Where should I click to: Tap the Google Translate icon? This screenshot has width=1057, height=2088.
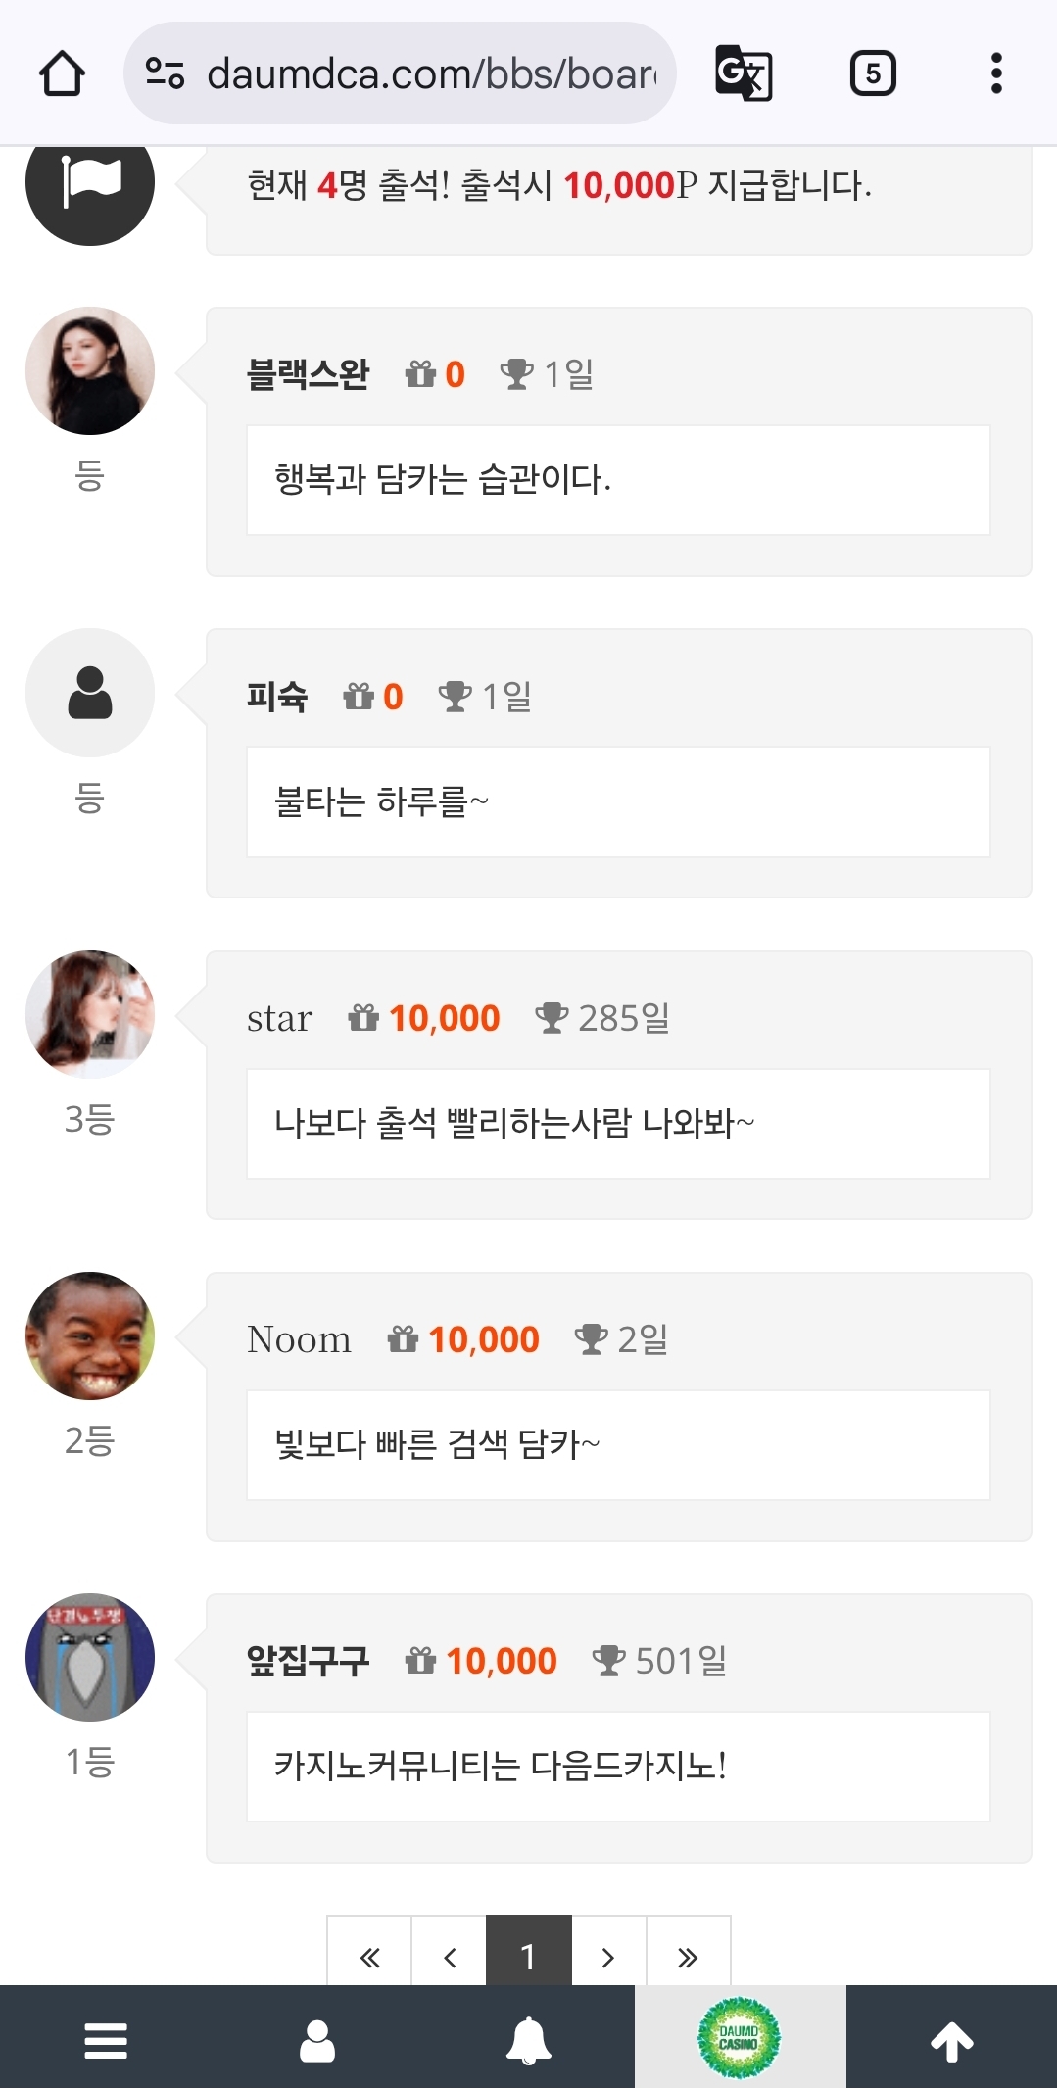click(744, 73)
